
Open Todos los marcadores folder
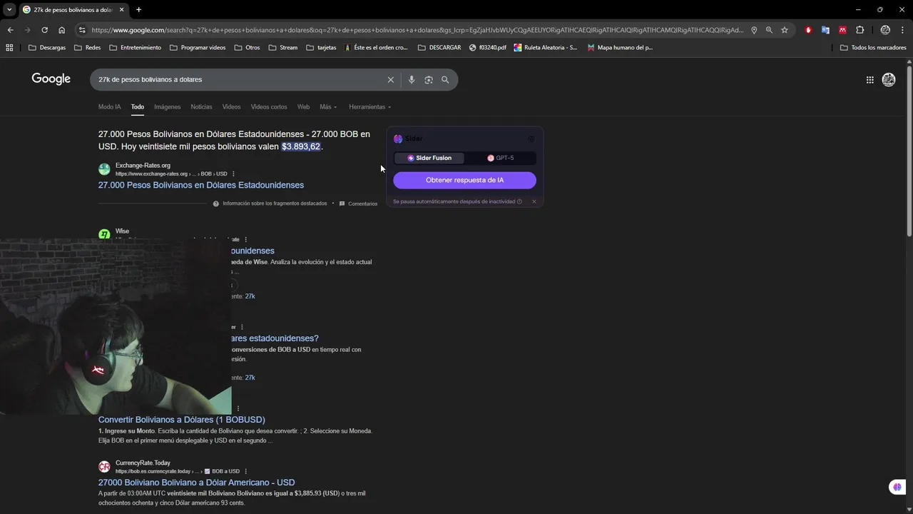[x=873, y=48]
